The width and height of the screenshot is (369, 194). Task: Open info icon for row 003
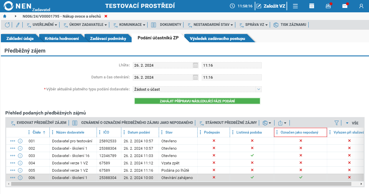point(20,156)
